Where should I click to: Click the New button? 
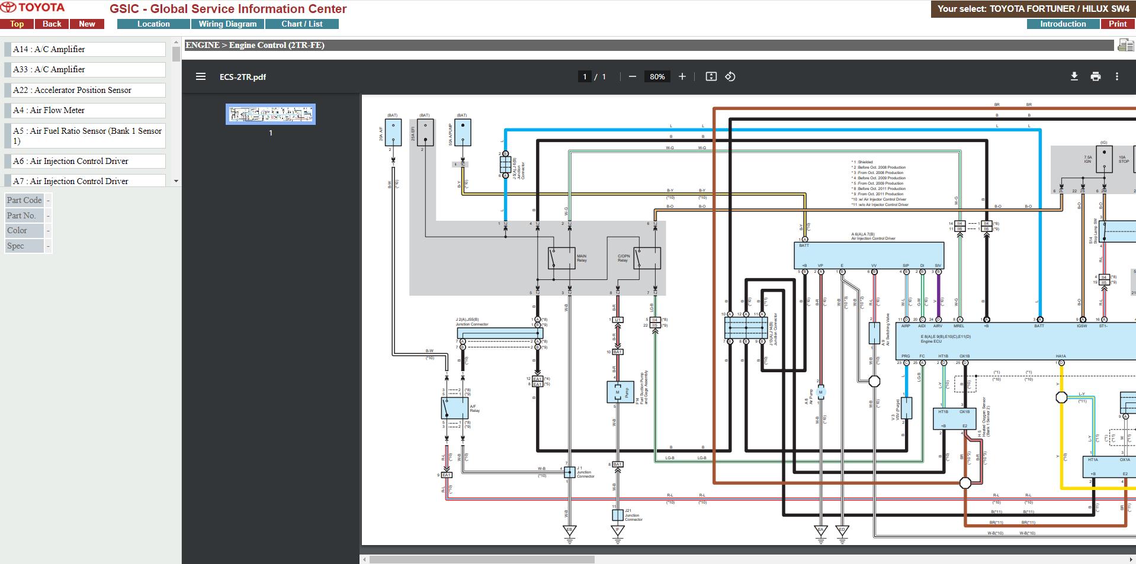point(87,24)
